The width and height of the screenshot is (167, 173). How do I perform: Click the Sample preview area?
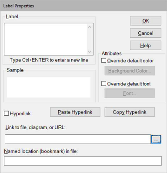[x=49, y=87]
